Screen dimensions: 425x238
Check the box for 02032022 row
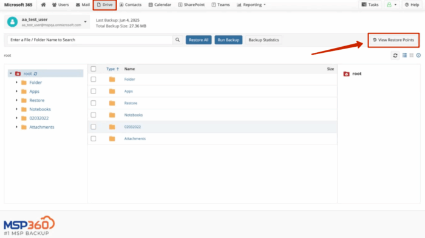tap(93, 127)
